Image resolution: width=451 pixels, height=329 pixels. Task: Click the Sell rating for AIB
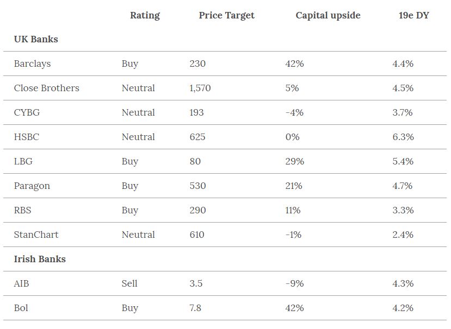click(x=129, y=283)
